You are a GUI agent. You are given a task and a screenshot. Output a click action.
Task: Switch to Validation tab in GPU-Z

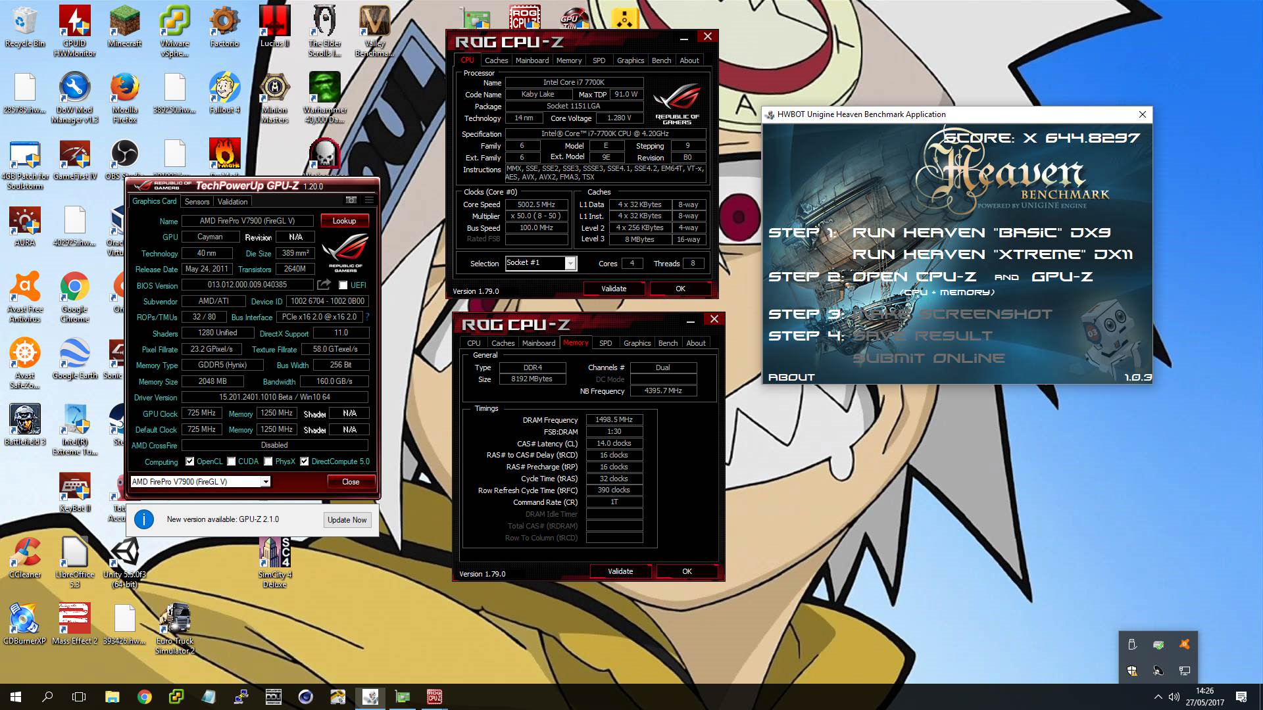pyautogui.click(x=232, y=202)
